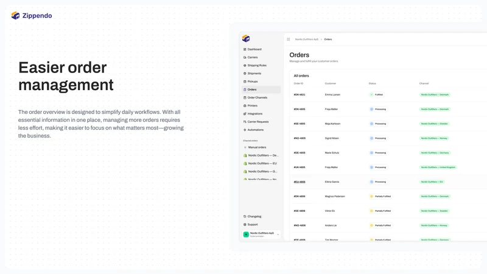
Task: Open order #UK-4805
Action: click(x=300, y=167)
